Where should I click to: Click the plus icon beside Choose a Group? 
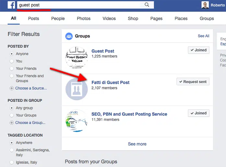(12, 122)
